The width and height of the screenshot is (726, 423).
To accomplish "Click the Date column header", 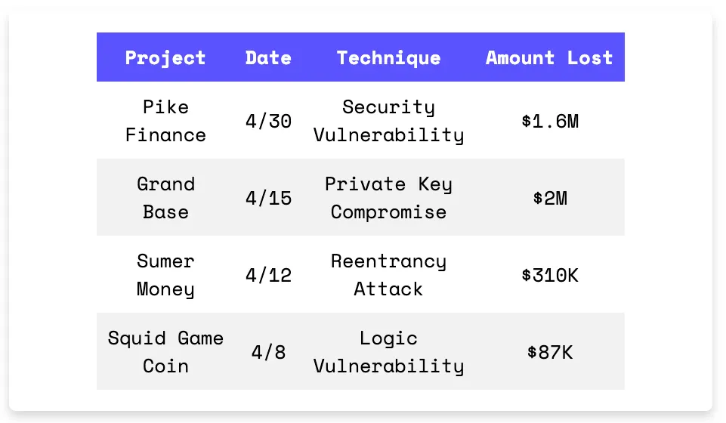I will (268, 58).
